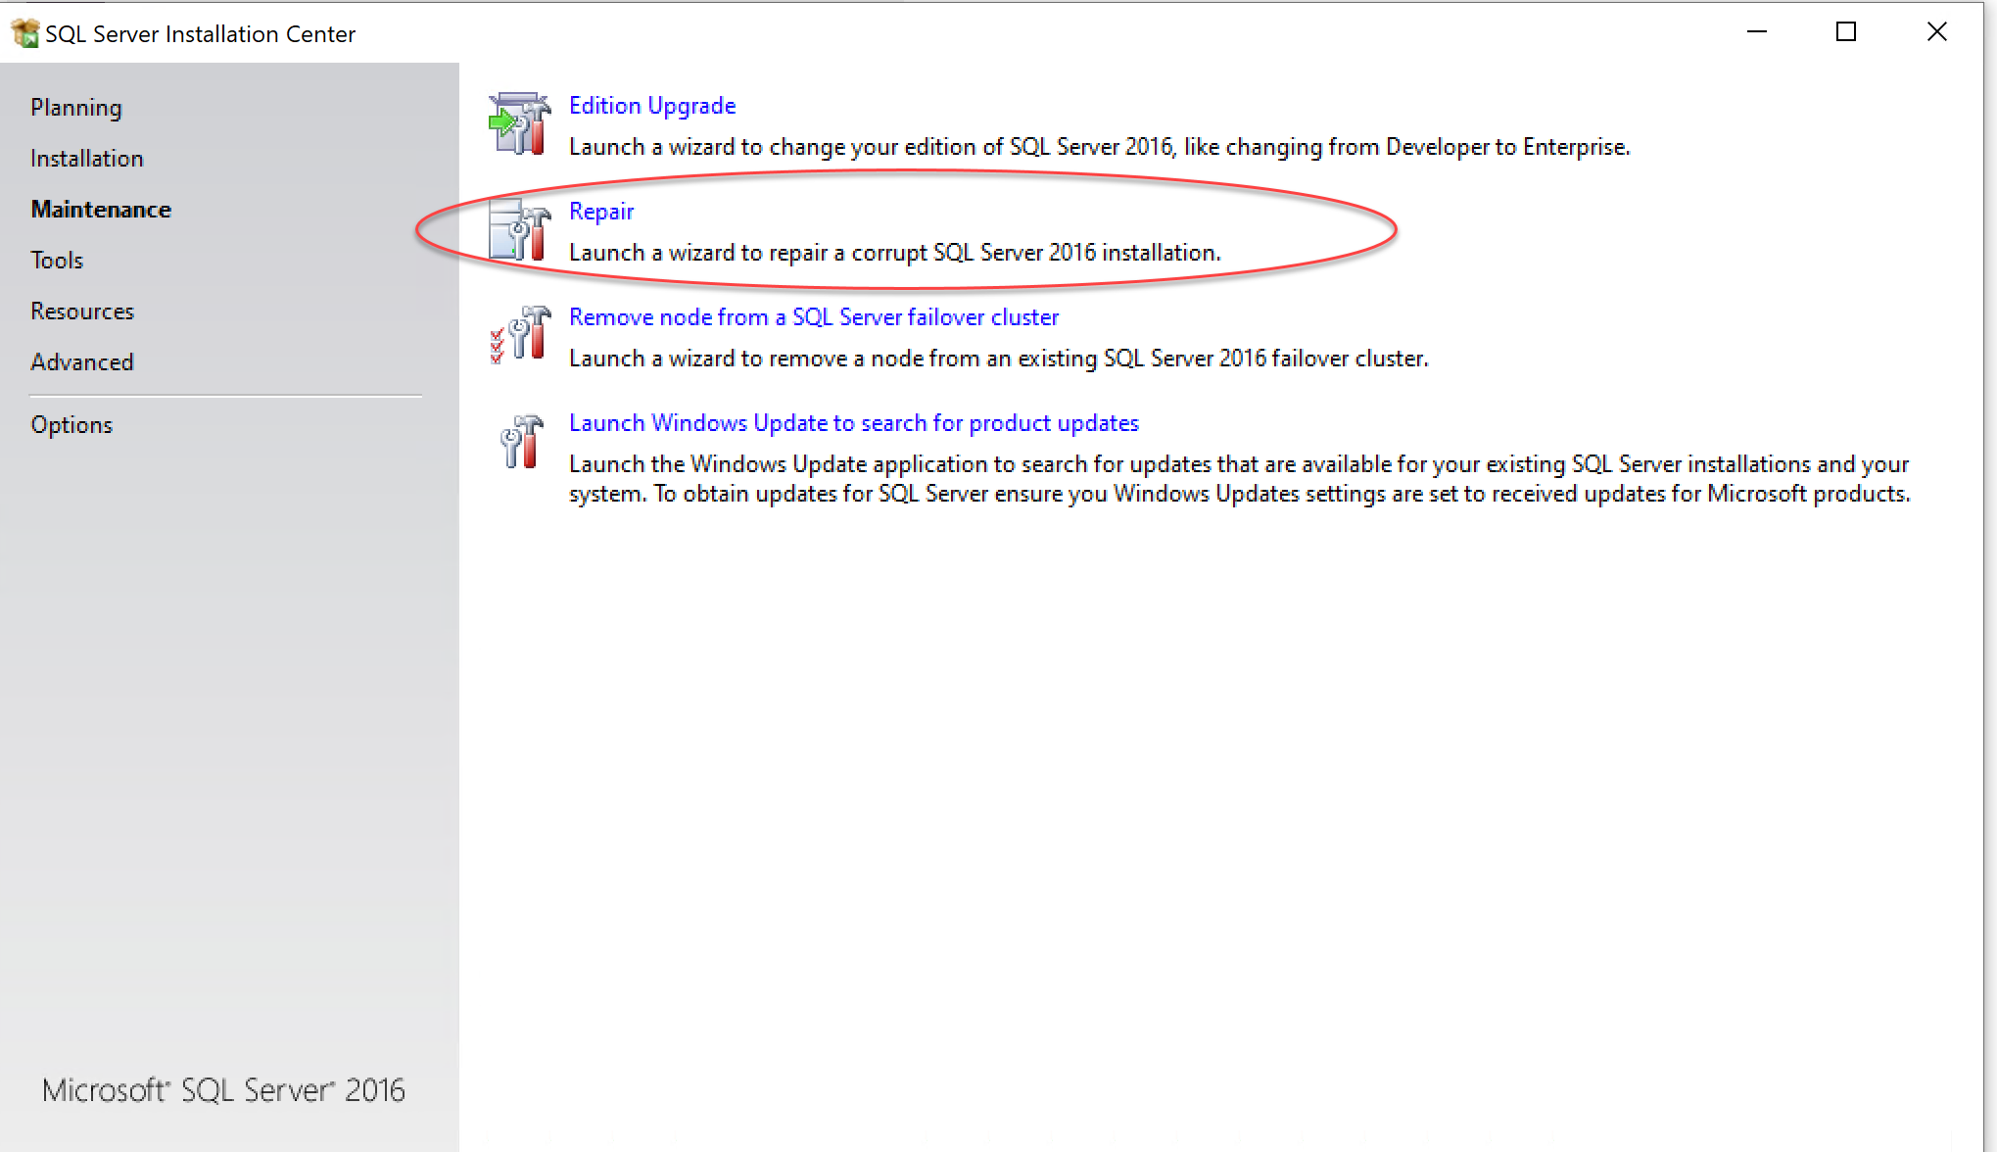
Task: Switch to the Advanced section
Action: [x=82, y=361]
